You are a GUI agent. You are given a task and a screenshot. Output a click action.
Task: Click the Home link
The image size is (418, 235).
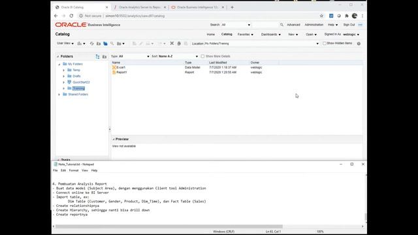[210, 35]
